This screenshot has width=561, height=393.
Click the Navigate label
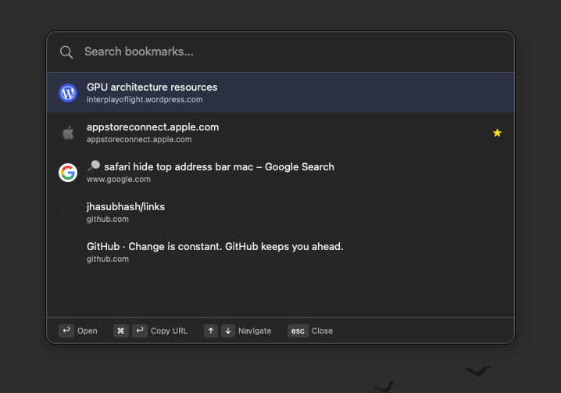255,330
